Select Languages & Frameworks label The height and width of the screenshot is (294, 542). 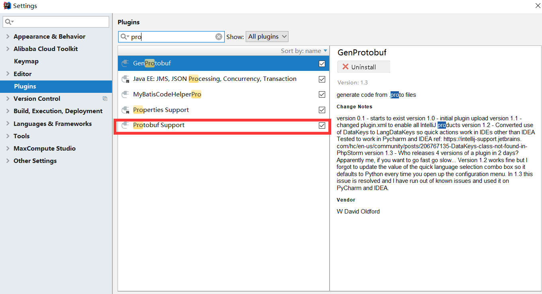pos(53,124)
